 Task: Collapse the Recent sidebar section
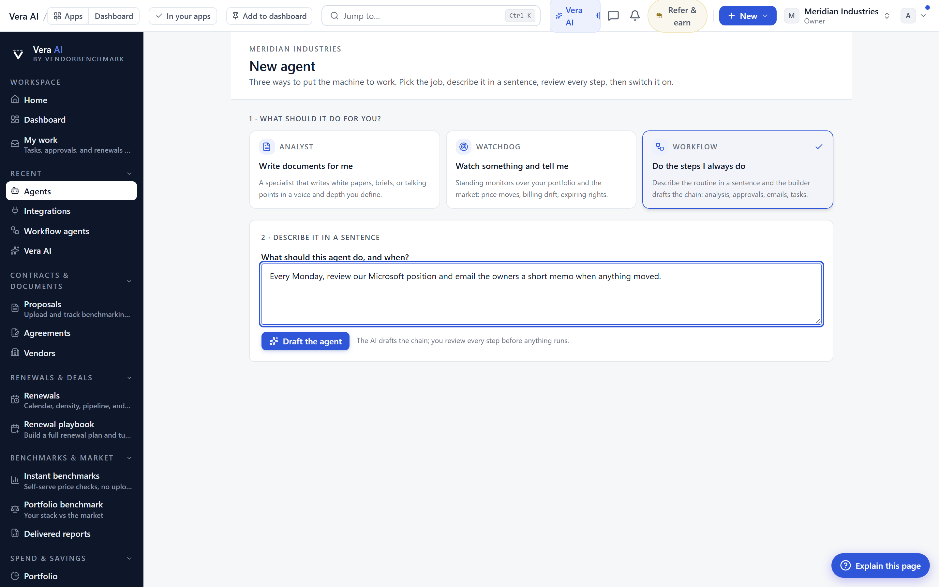coord(129,173)
